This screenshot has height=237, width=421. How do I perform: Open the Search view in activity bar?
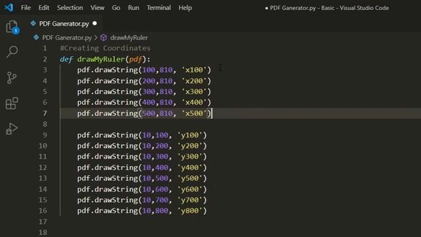tap(12, 51)
